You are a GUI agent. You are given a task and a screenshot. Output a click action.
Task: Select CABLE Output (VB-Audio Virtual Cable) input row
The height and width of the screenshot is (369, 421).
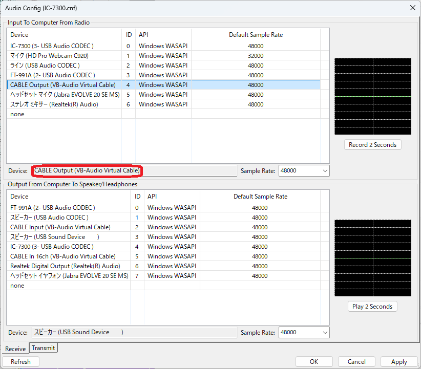pos(164,85)
